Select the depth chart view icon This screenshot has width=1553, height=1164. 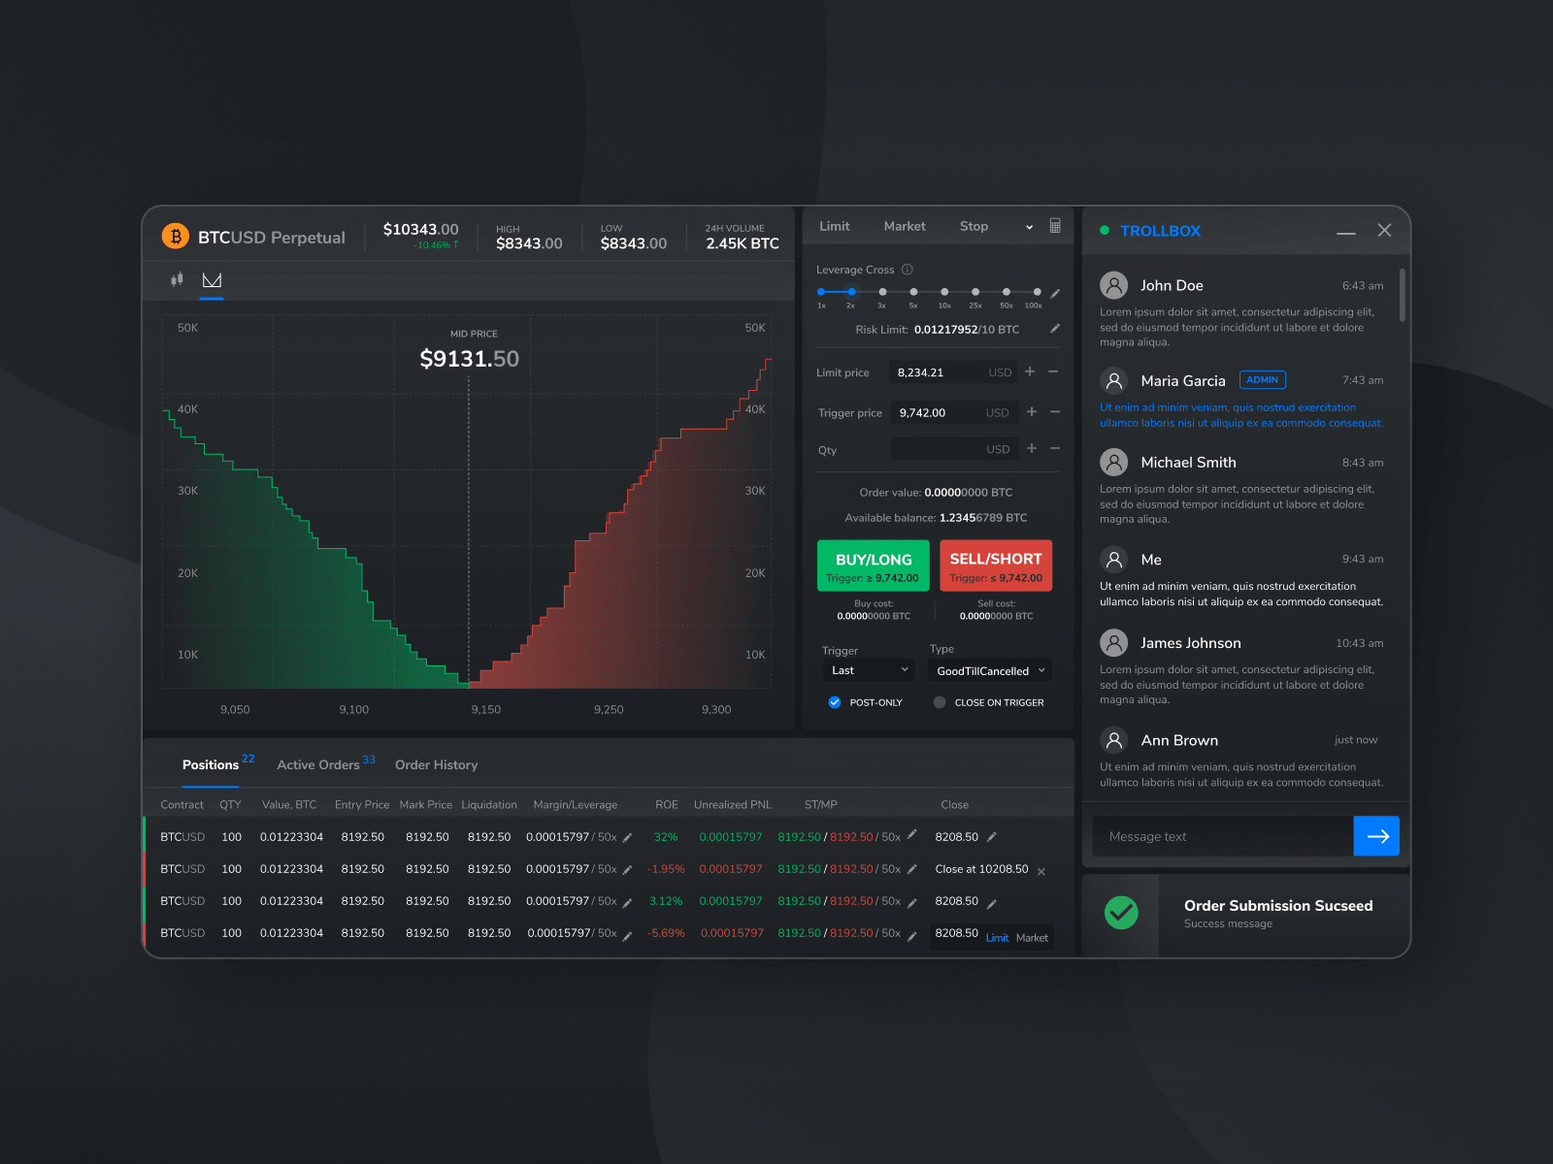click(212, 279)
